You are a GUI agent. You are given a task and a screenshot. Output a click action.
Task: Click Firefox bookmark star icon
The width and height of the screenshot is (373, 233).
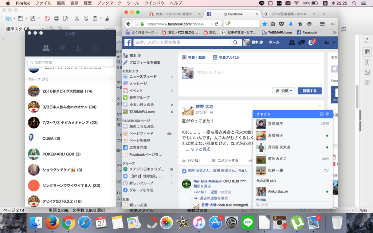(x=264, y=24)
